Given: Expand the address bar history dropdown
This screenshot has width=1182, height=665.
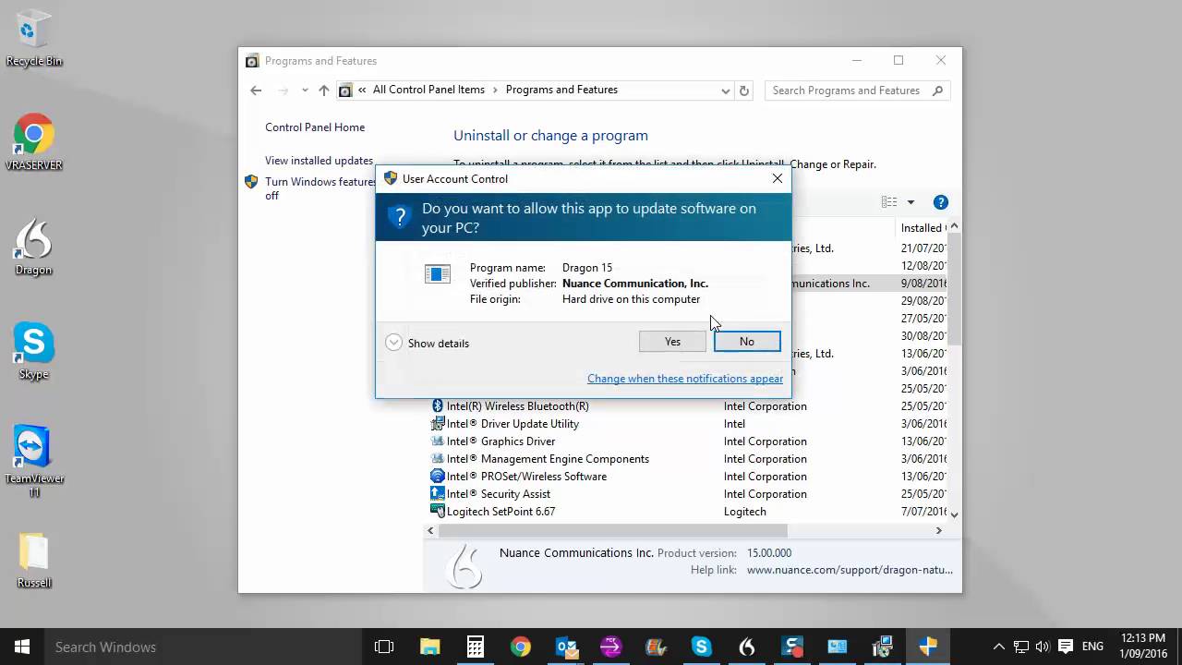Looking at the screenshot, I should tap(726, 91).
